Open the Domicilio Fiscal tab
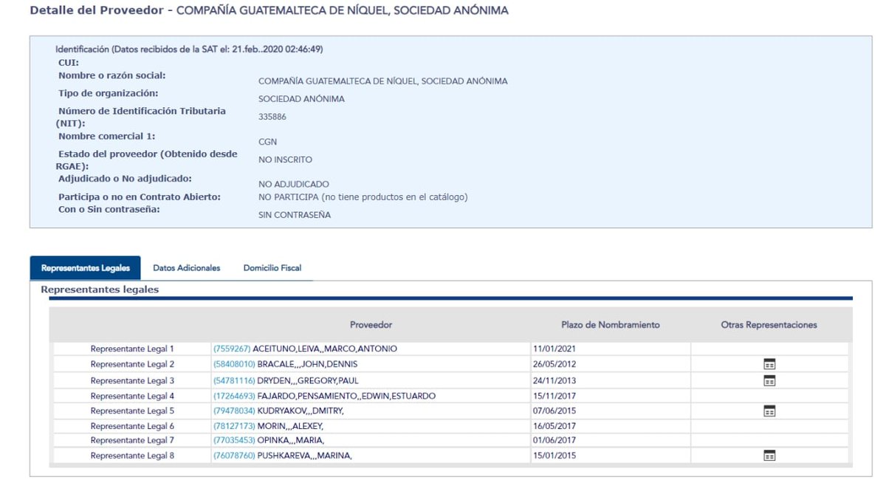Viewport: 886px width, 483px height. tap(272, 268)
